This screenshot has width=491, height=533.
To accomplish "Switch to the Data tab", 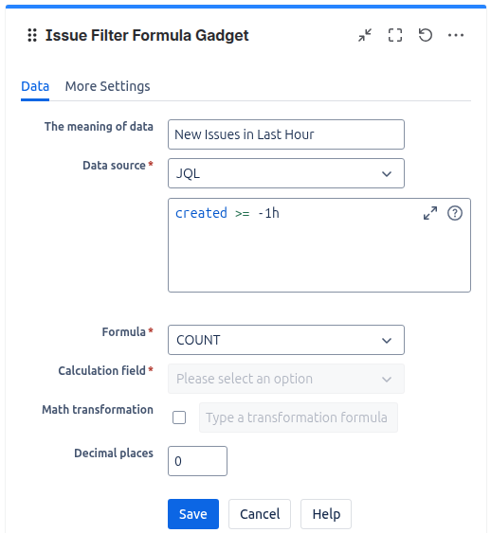I will pos(35,86).
